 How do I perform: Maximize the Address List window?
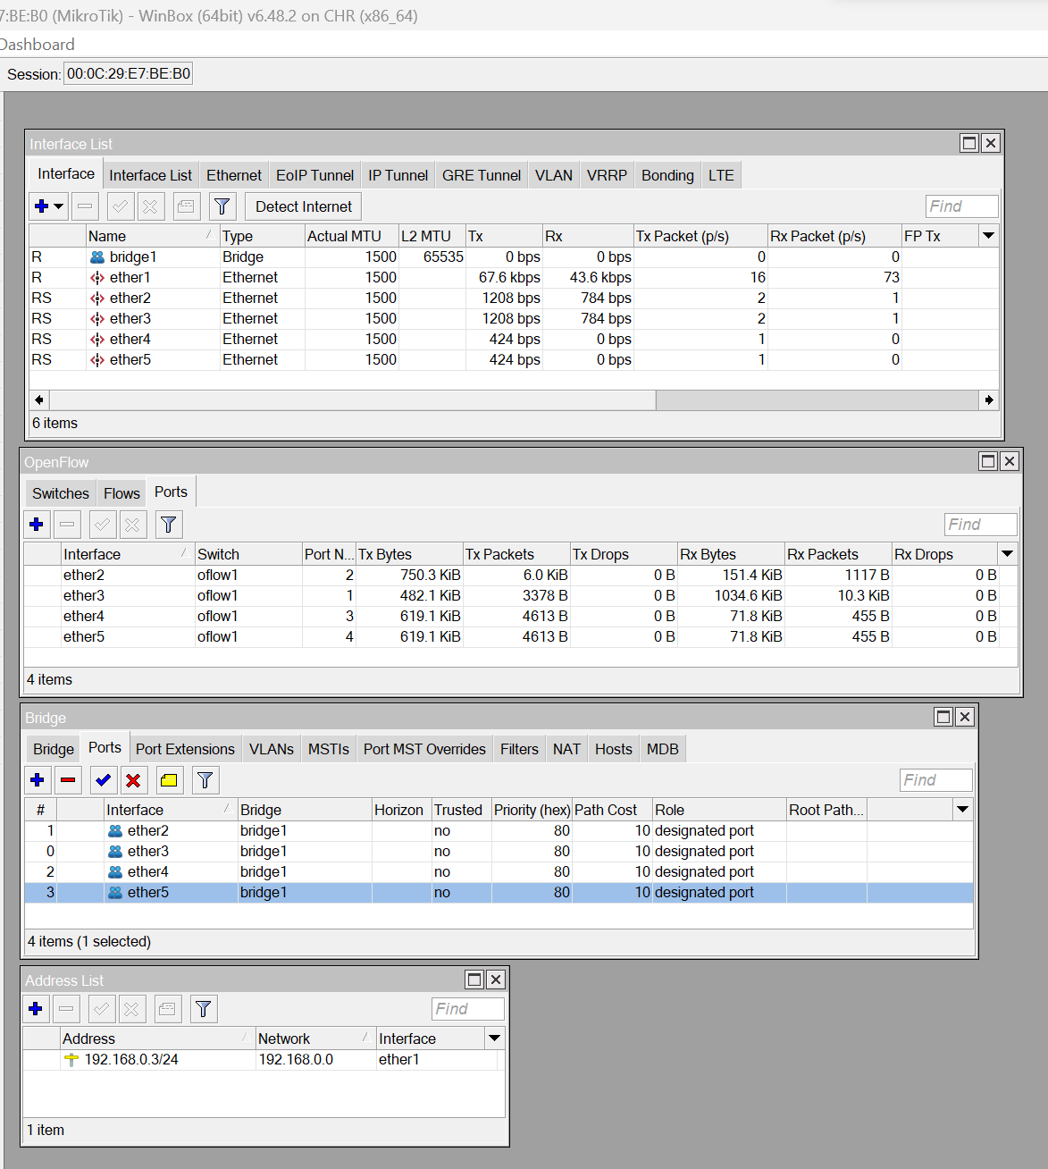tap(474, 980)
